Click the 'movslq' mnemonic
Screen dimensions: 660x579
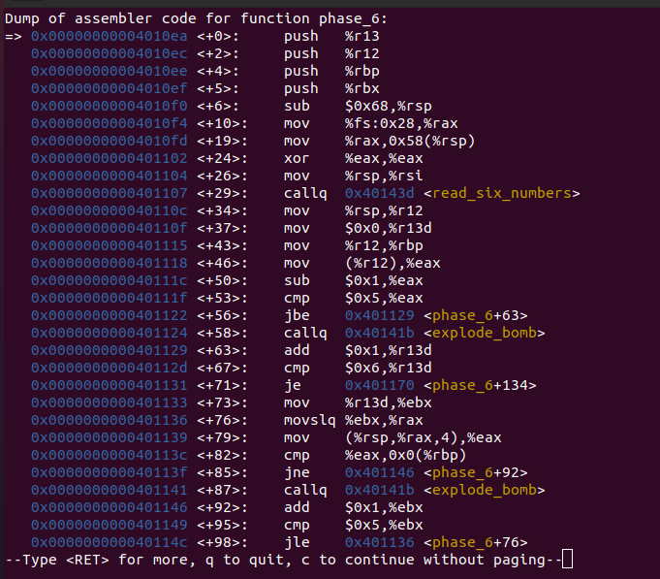(310, 421)
